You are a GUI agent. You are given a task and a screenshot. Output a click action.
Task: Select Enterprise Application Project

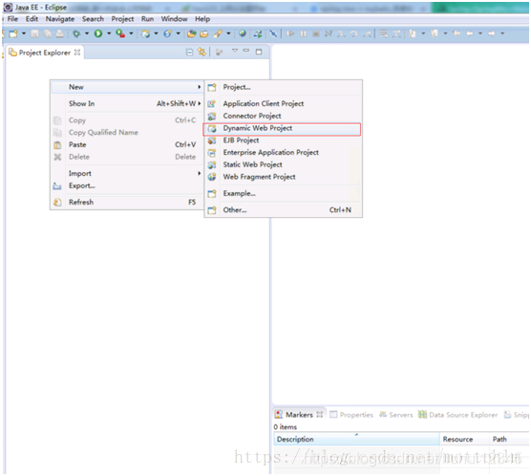pos(283,153)
